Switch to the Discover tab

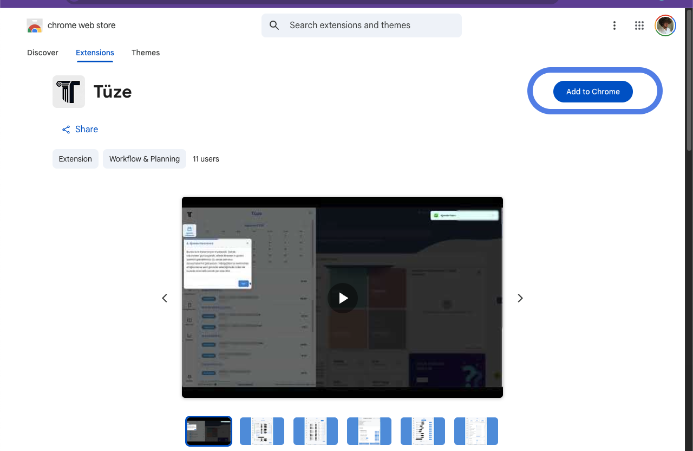click(x=43, y=53)
